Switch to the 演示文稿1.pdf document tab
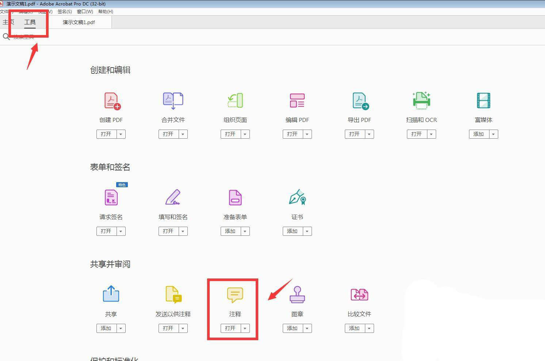 coord(79,22)
